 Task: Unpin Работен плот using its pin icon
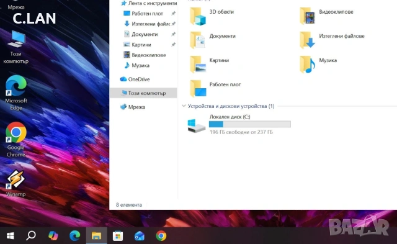pos(174,14)
